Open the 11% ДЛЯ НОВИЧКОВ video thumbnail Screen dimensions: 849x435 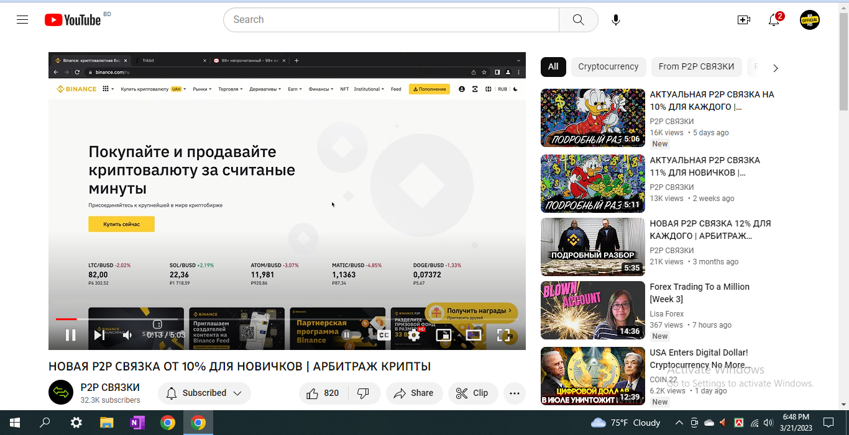593,184
